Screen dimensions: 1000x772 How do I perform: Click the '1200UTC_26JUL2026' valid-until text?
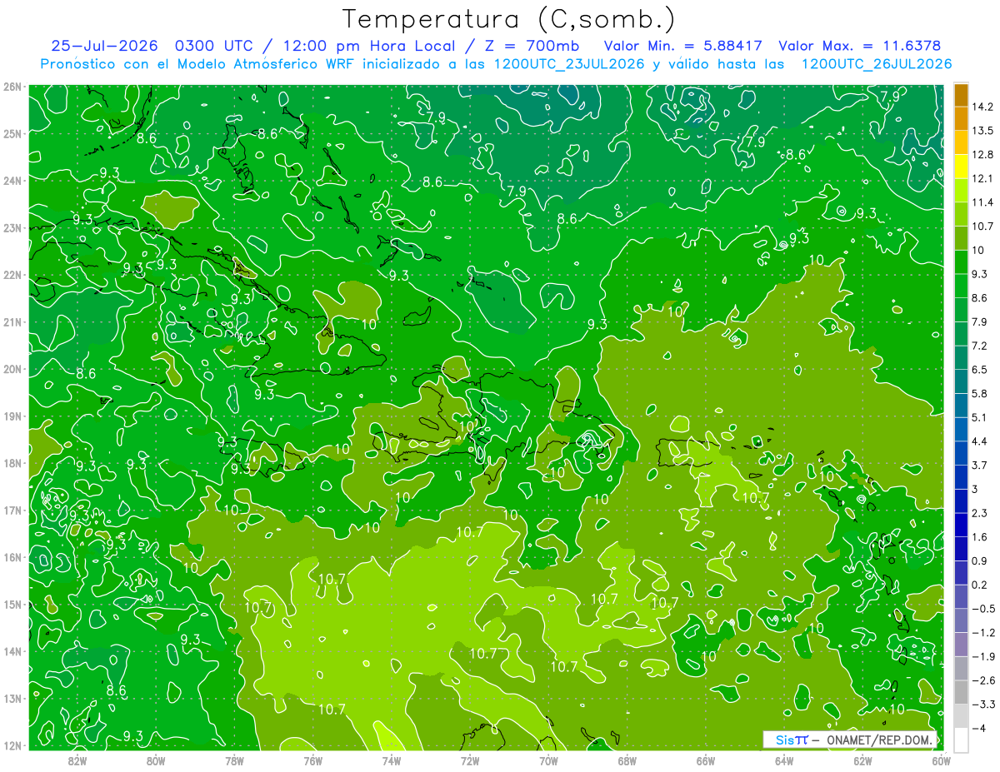pos(876,64)
